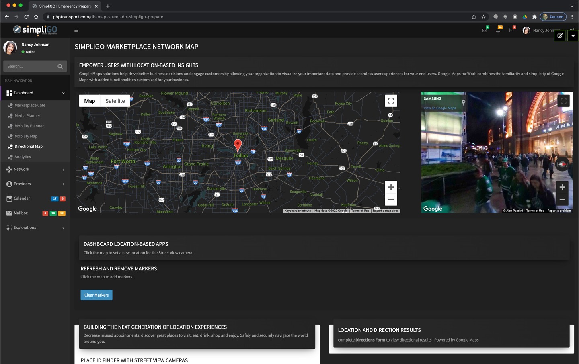The image size is (579, 364).
Task: Zoom out on the Dallas map
Action: [x=391, y=200]
